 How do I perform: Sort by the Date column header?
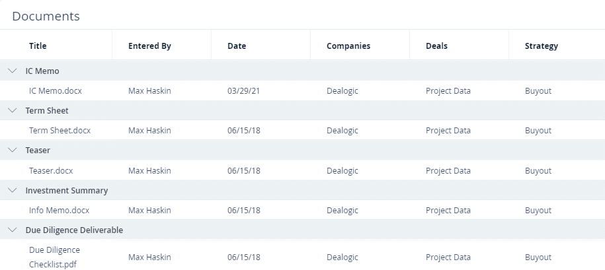click(237, 46)
